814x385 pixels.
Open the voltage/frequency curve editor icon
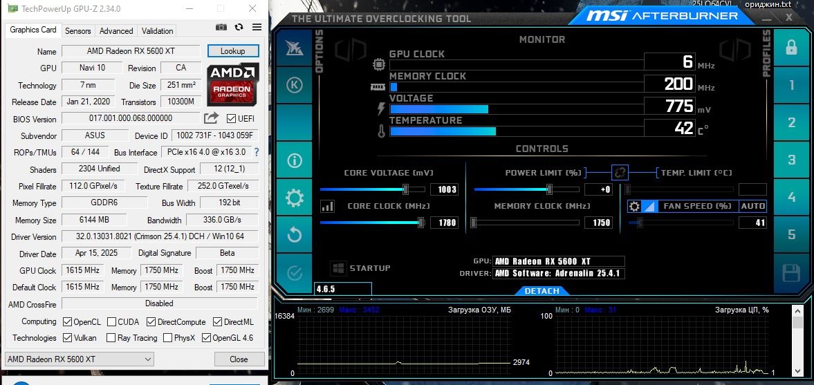coord(328,207)
